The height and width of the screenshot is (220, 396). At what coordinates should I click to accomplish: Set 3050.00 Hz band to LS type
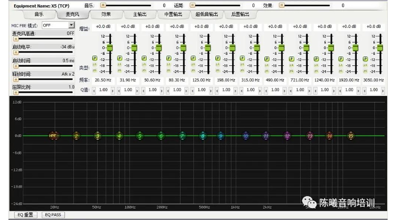365,65
